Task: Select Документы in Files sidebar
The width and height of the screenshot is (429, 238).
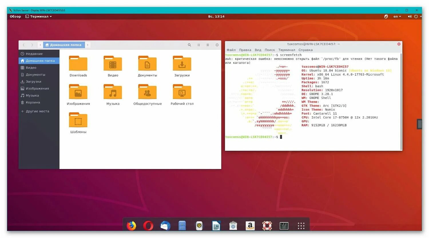Action: (x=39, y=75)
